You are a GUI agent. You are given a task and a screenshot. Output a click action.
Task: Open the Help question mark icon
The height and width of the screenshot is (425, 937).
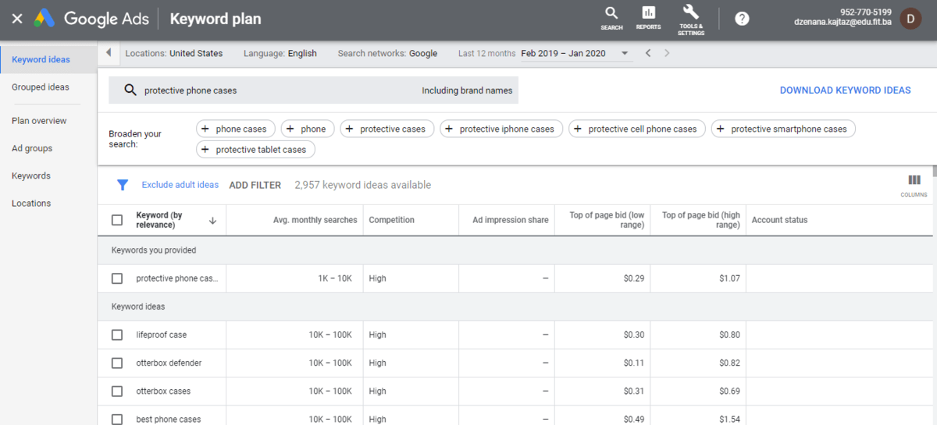point(742,19)
